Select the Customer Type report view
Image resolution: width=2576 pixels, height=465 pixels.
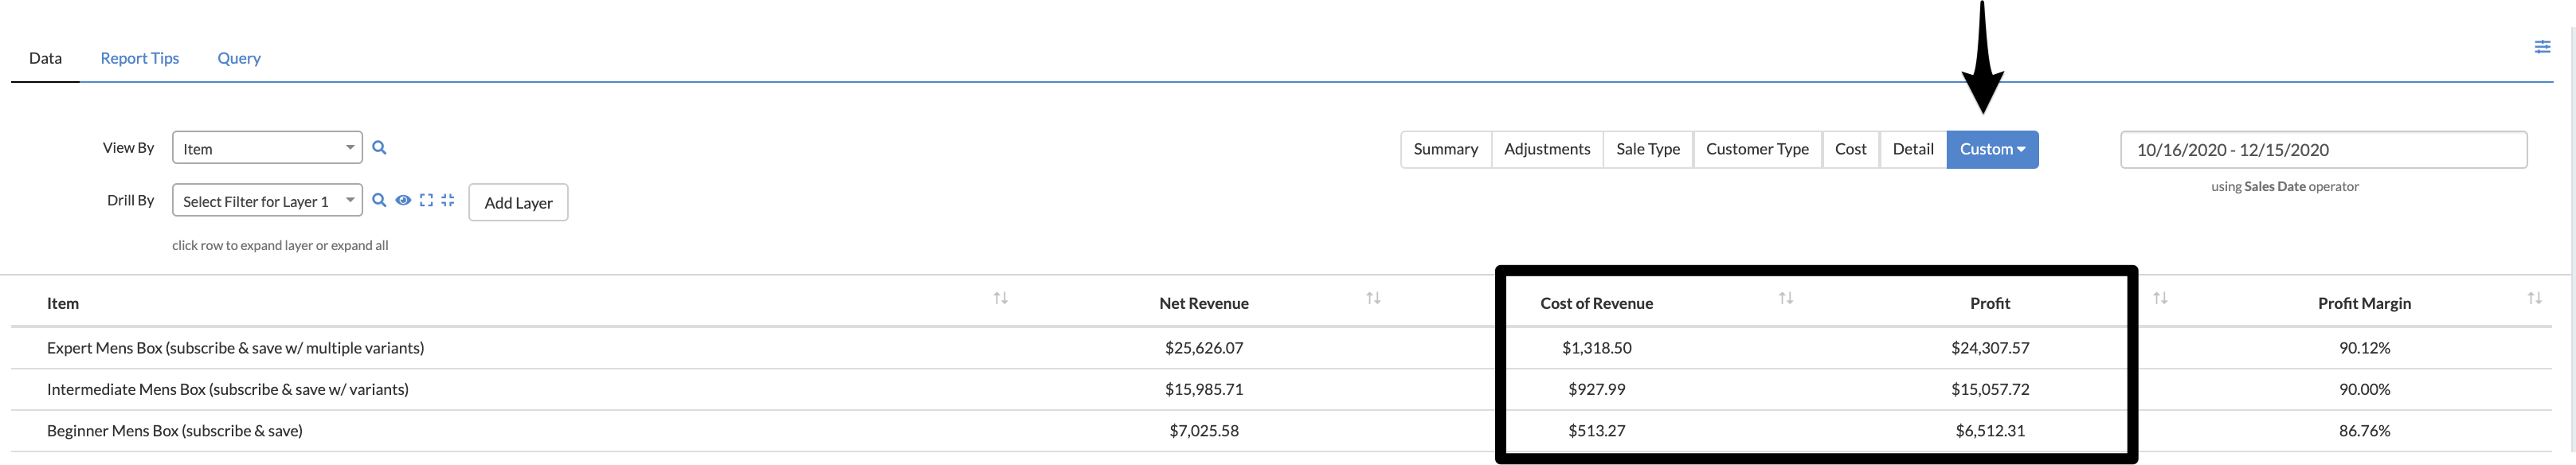tap(1756, 149)
